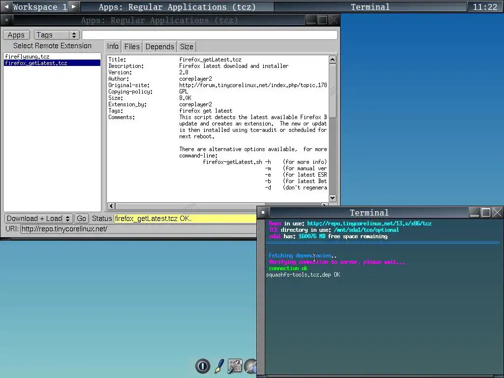
Task: Switch to previous workspace with left arrow
Action: 6,7
